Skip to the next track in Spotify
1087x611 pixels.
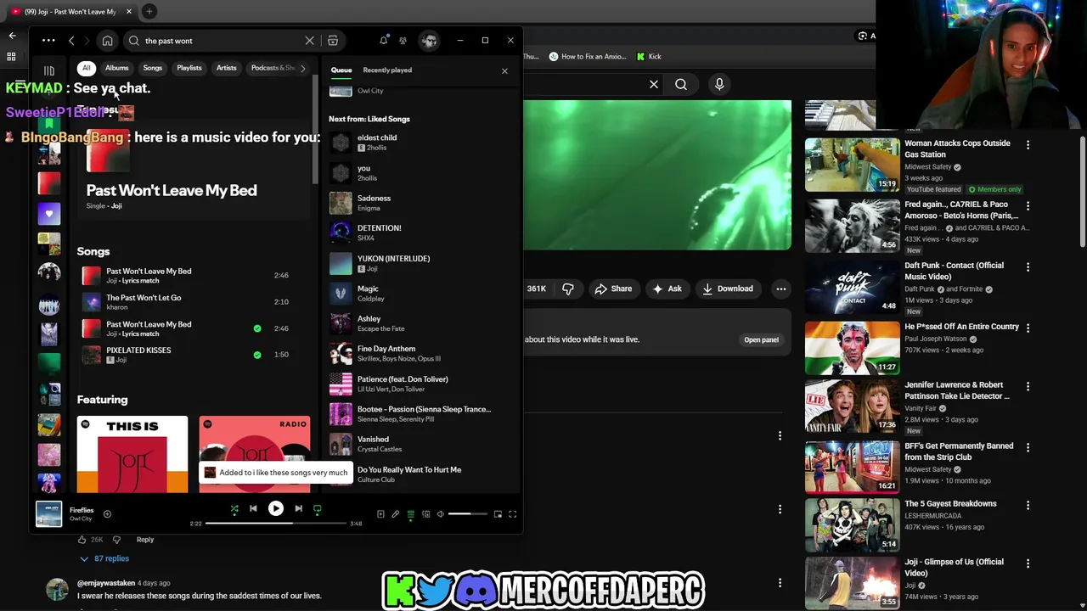(x=298, y=508)
